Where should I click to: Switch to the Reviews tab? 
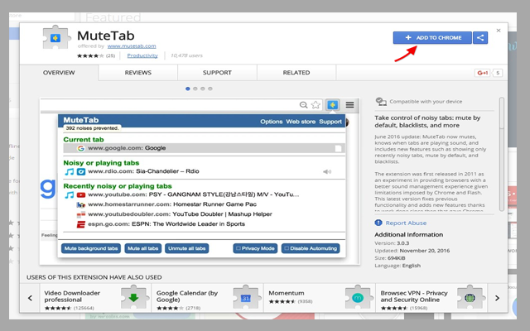138,73
